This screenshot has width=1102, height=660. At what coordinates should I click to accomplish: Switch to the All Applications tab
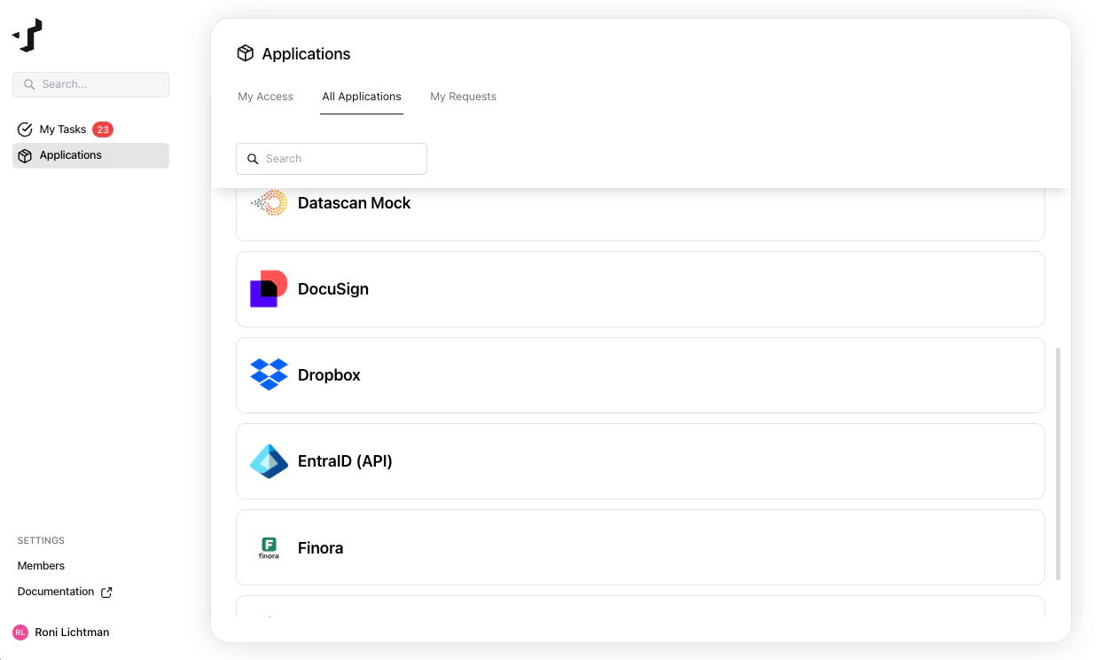(x=362, y=97)
